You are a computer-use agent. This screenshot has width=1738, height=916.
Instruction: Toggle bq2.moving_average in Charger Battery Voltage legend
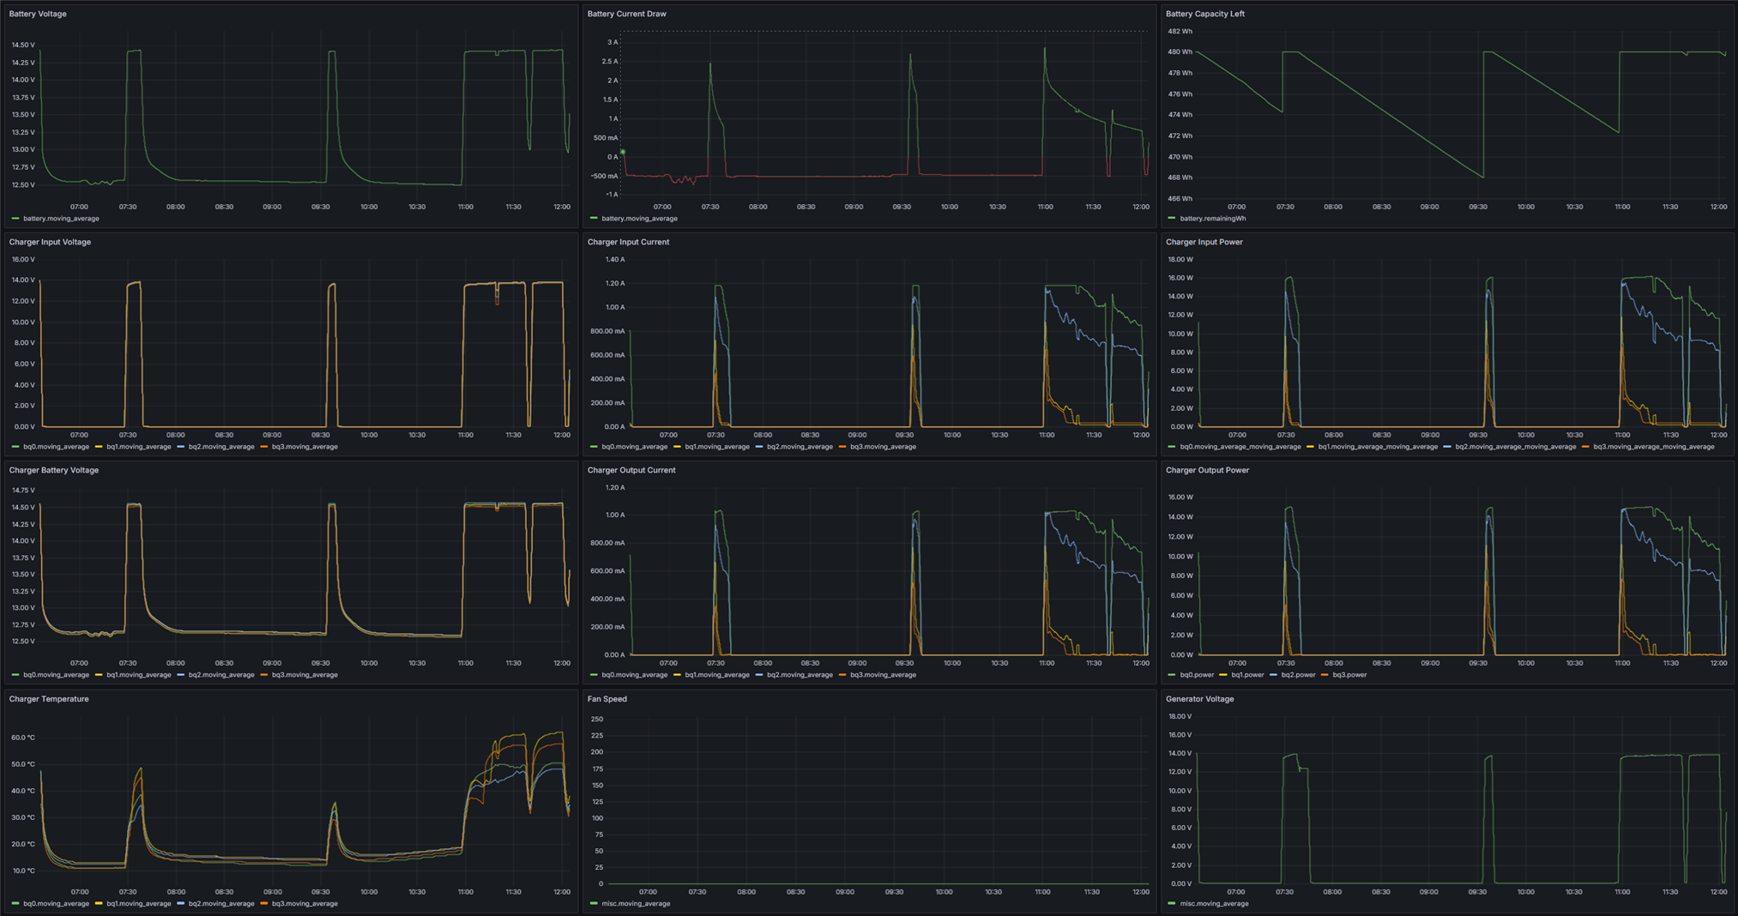(x=221, y=675)
